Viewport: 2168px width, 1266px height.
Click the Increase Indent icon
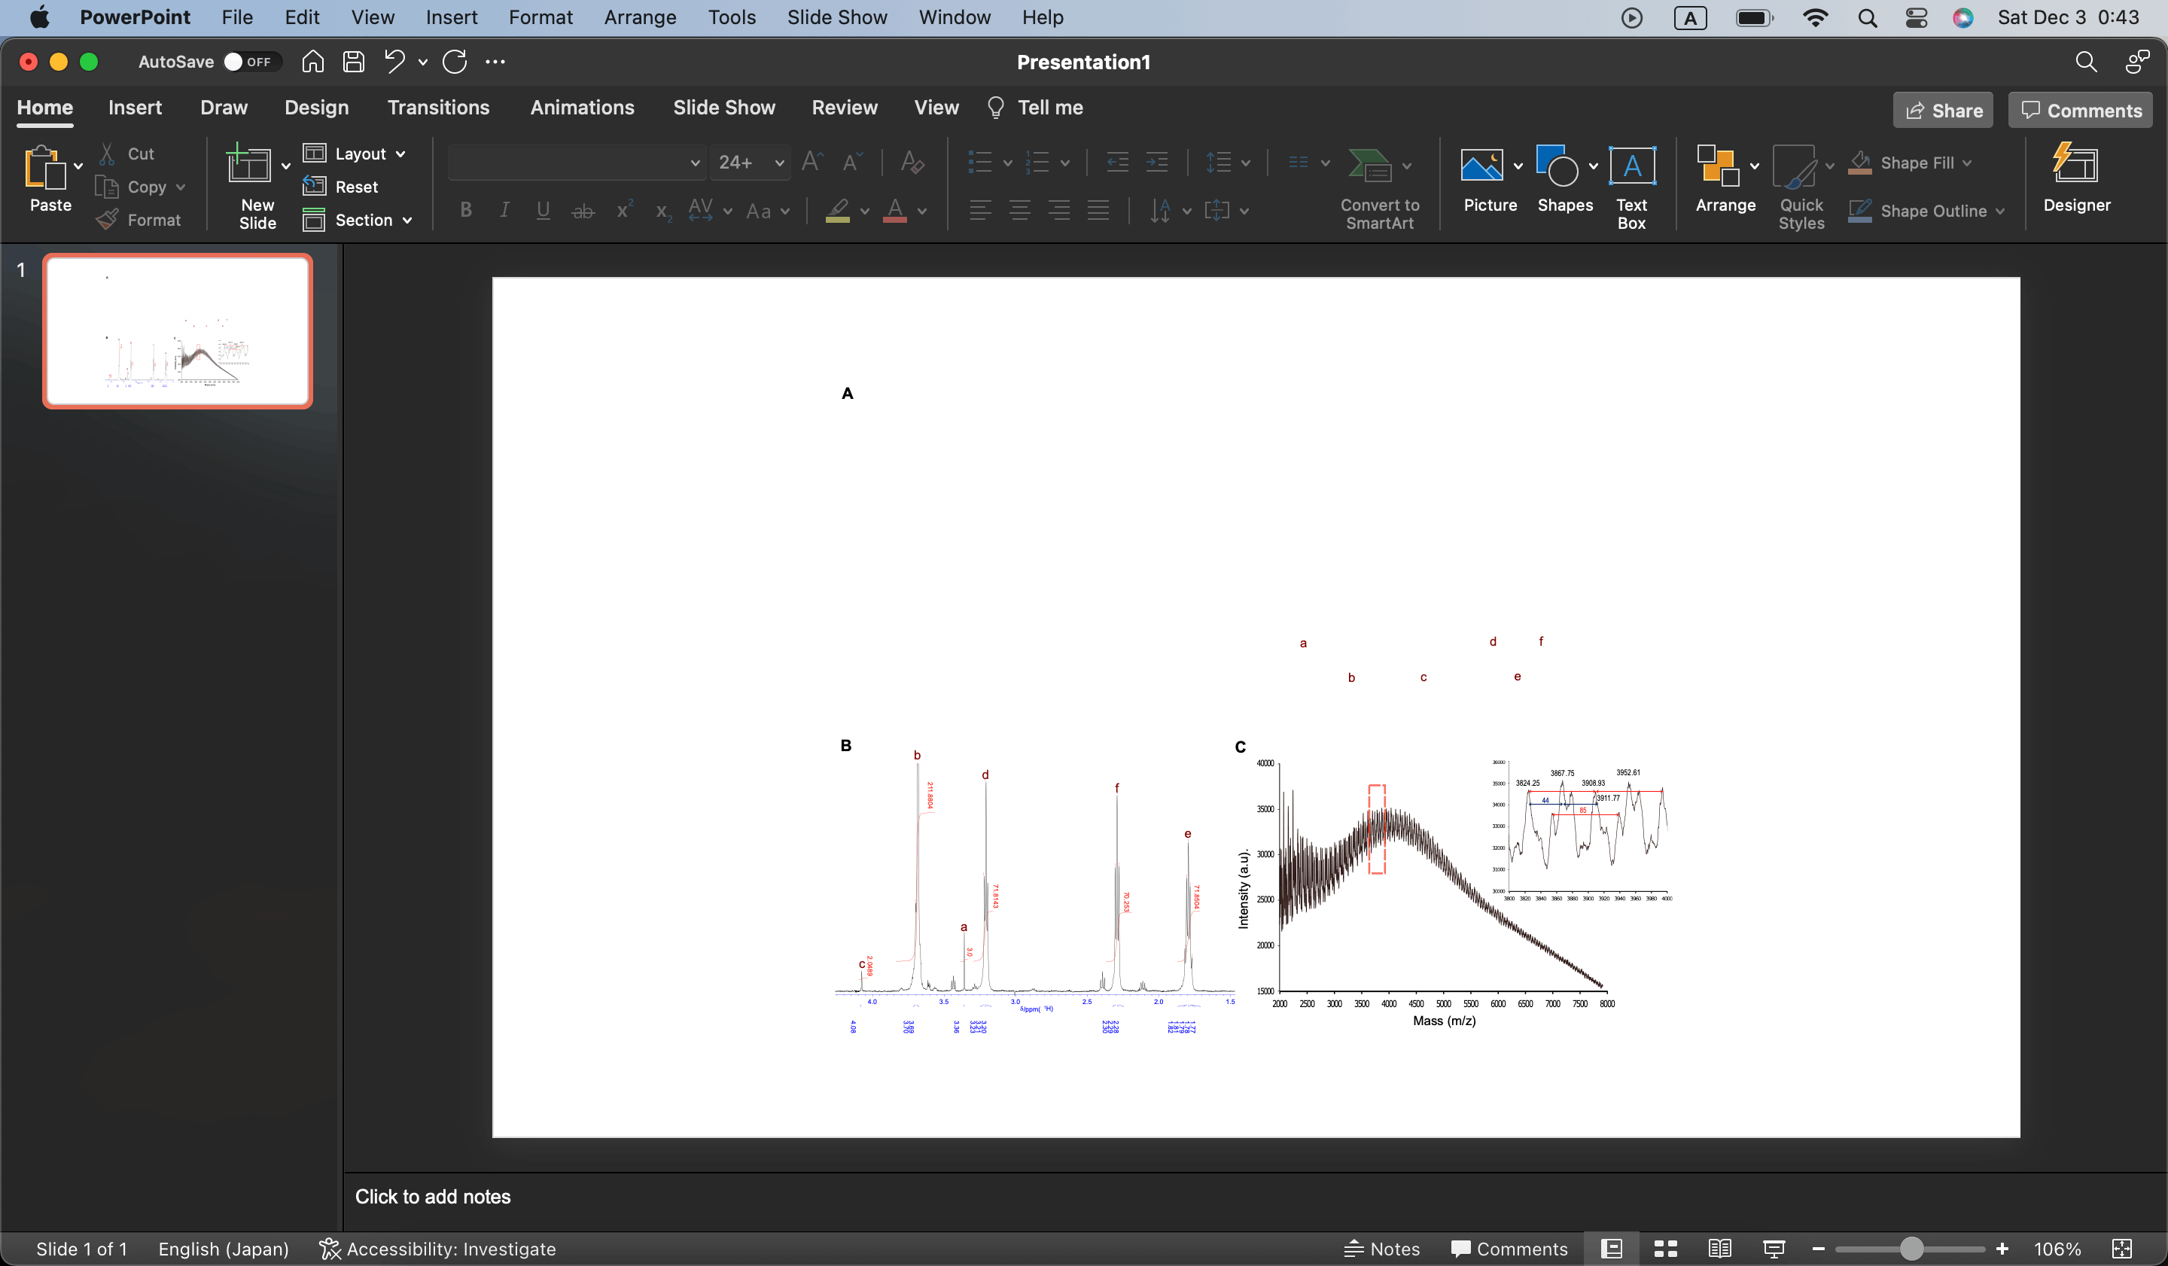point(1157,162)
